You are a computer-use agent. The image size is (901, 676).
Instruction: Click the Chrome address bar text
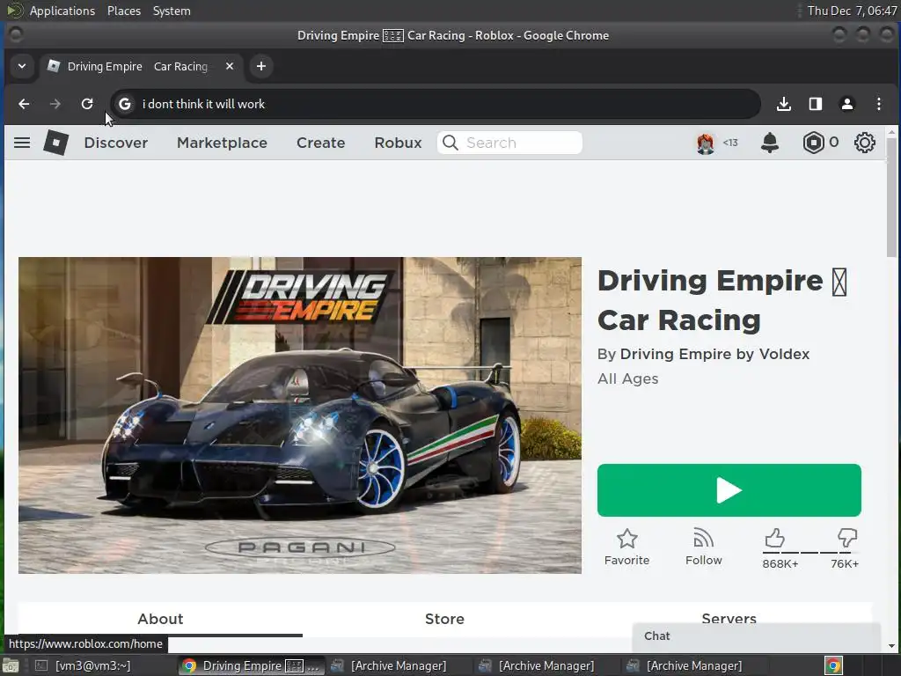203,104
